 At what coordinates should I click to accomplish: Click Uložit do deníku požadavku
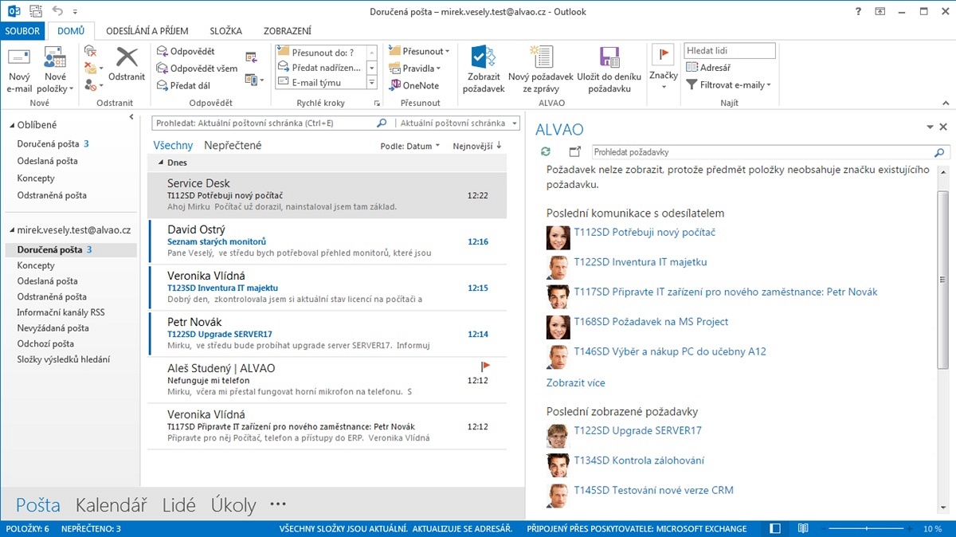[x=609, y=70]
